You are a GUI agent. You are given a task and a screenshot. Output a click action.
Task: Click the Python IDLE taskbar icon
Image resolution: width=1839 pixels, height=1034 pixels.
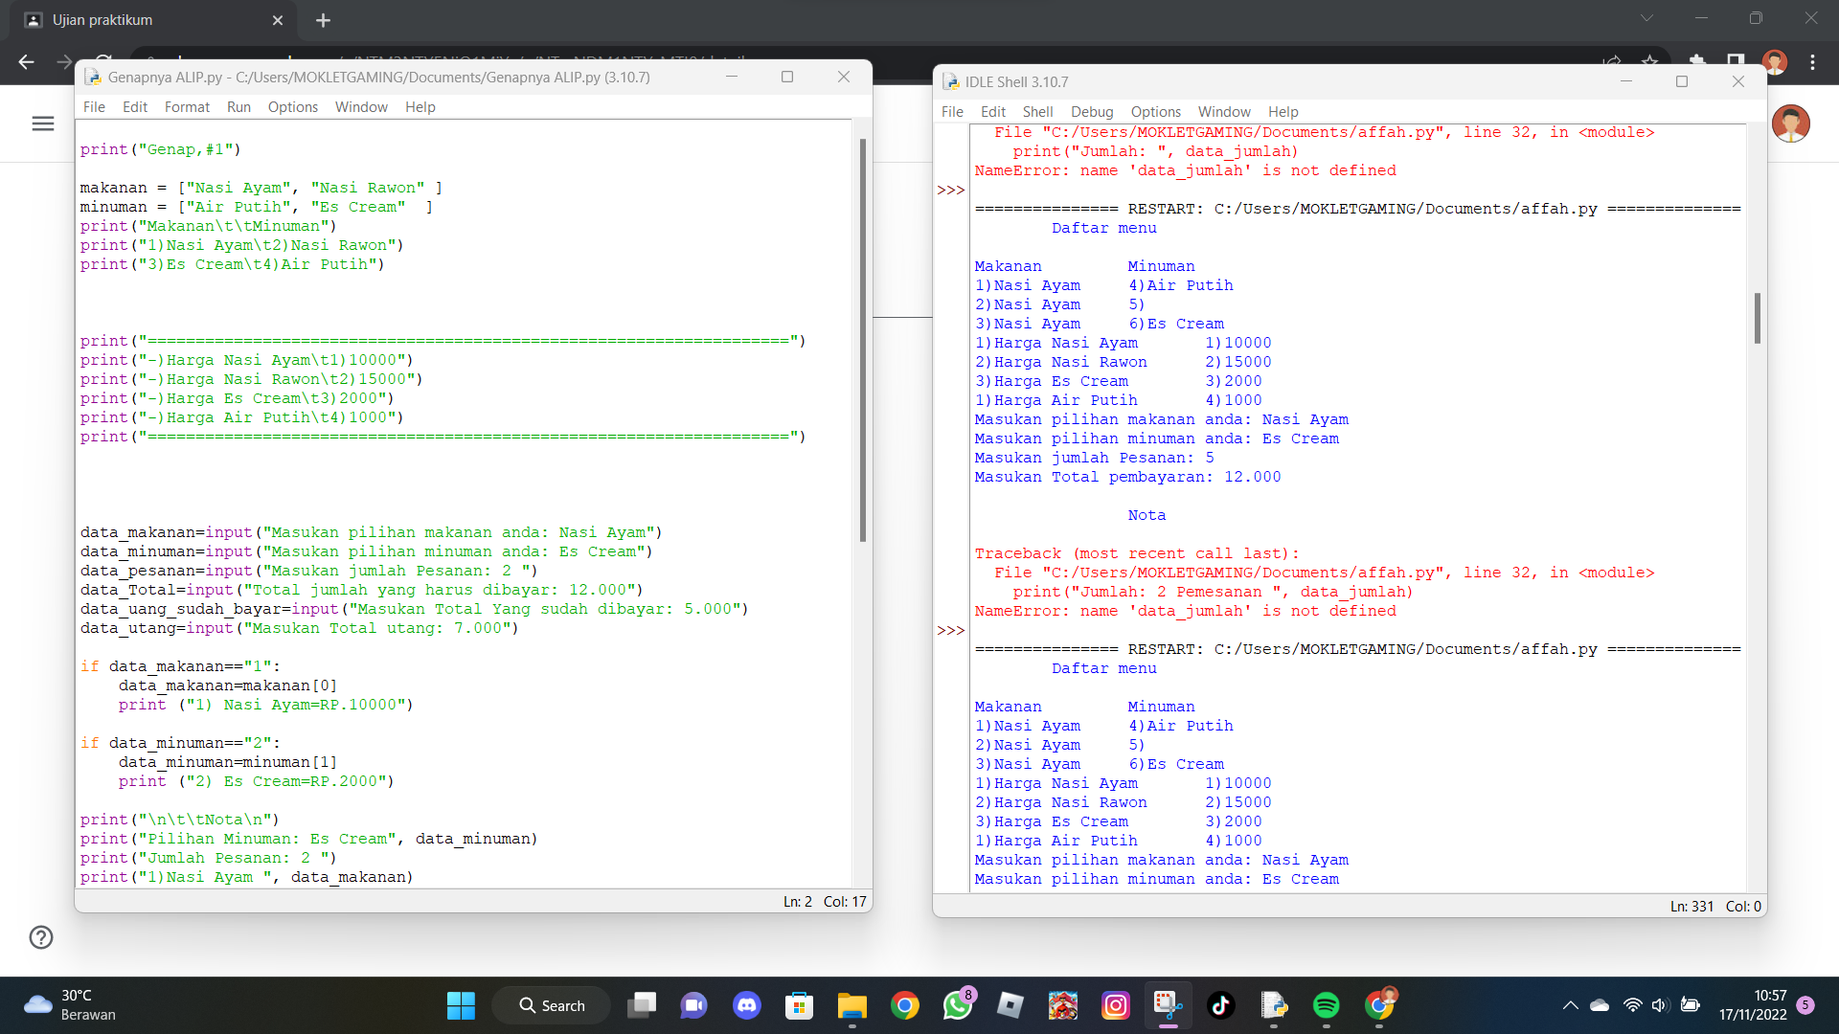1273,1005
